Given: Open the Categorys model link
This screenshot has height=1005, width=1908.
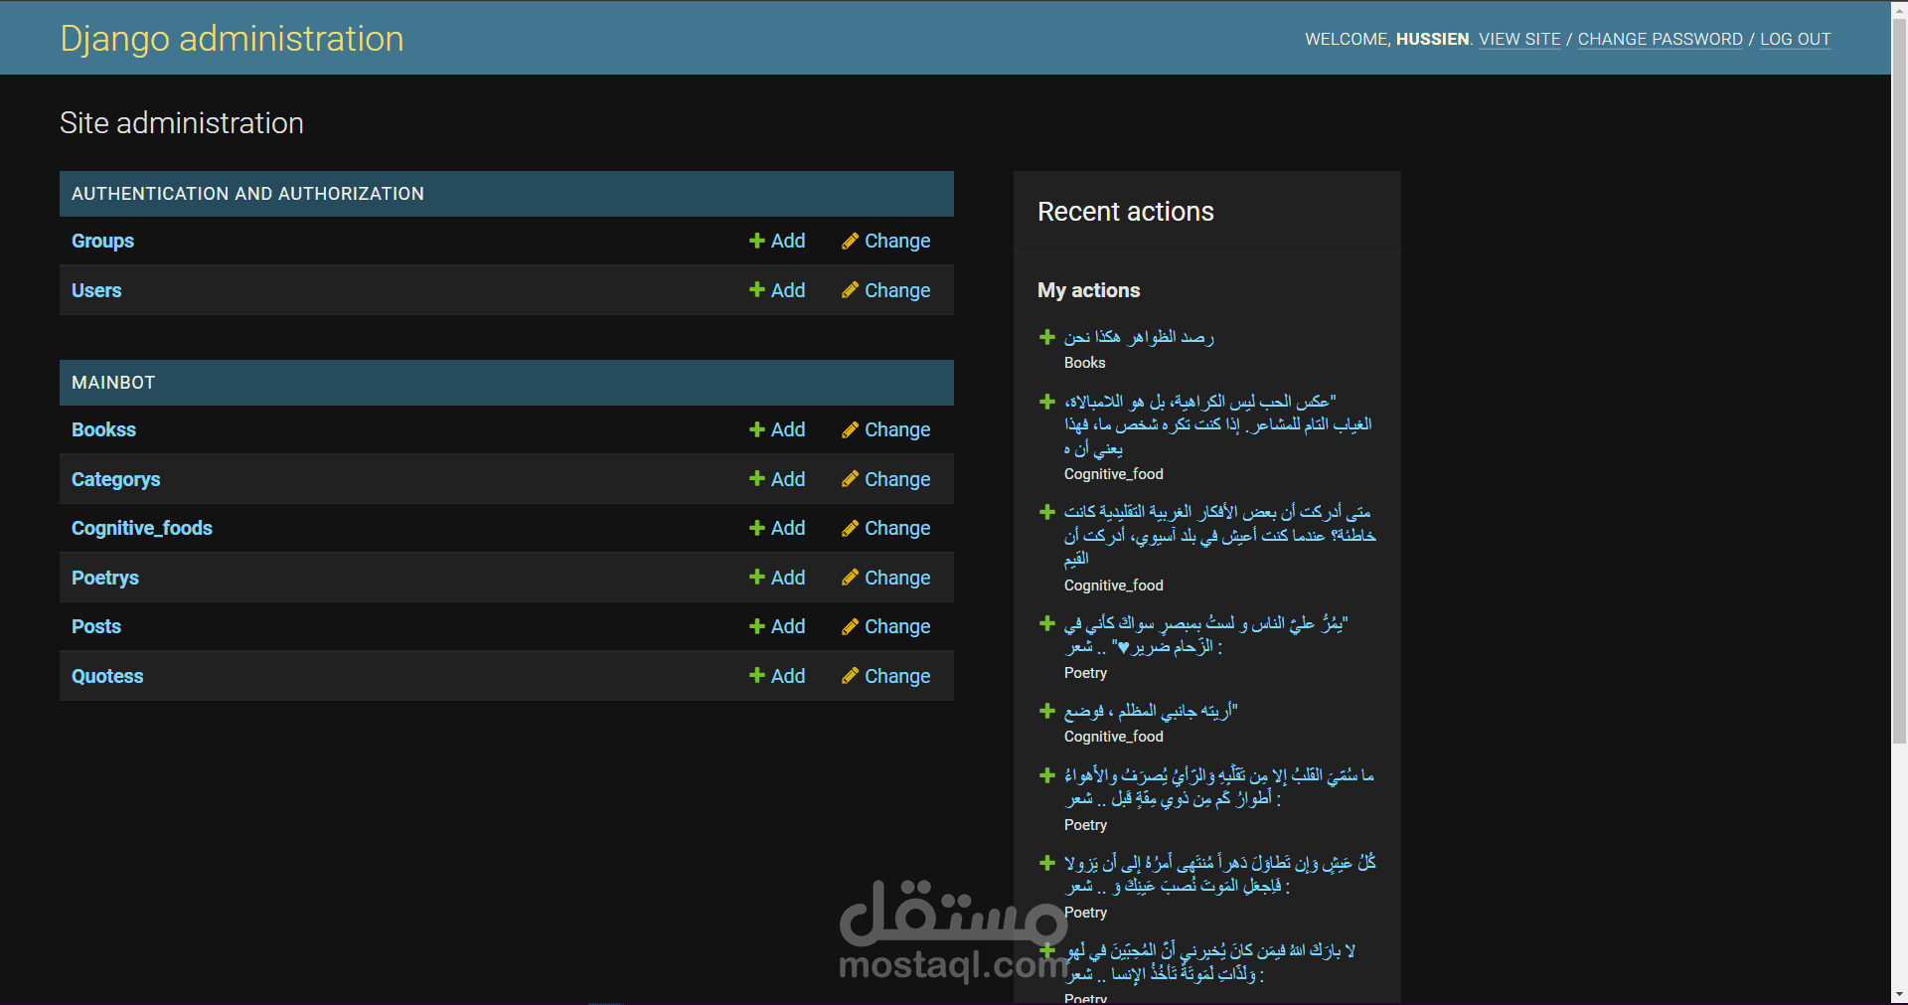Looking at the screenshot, I should (x=115, y=479).
